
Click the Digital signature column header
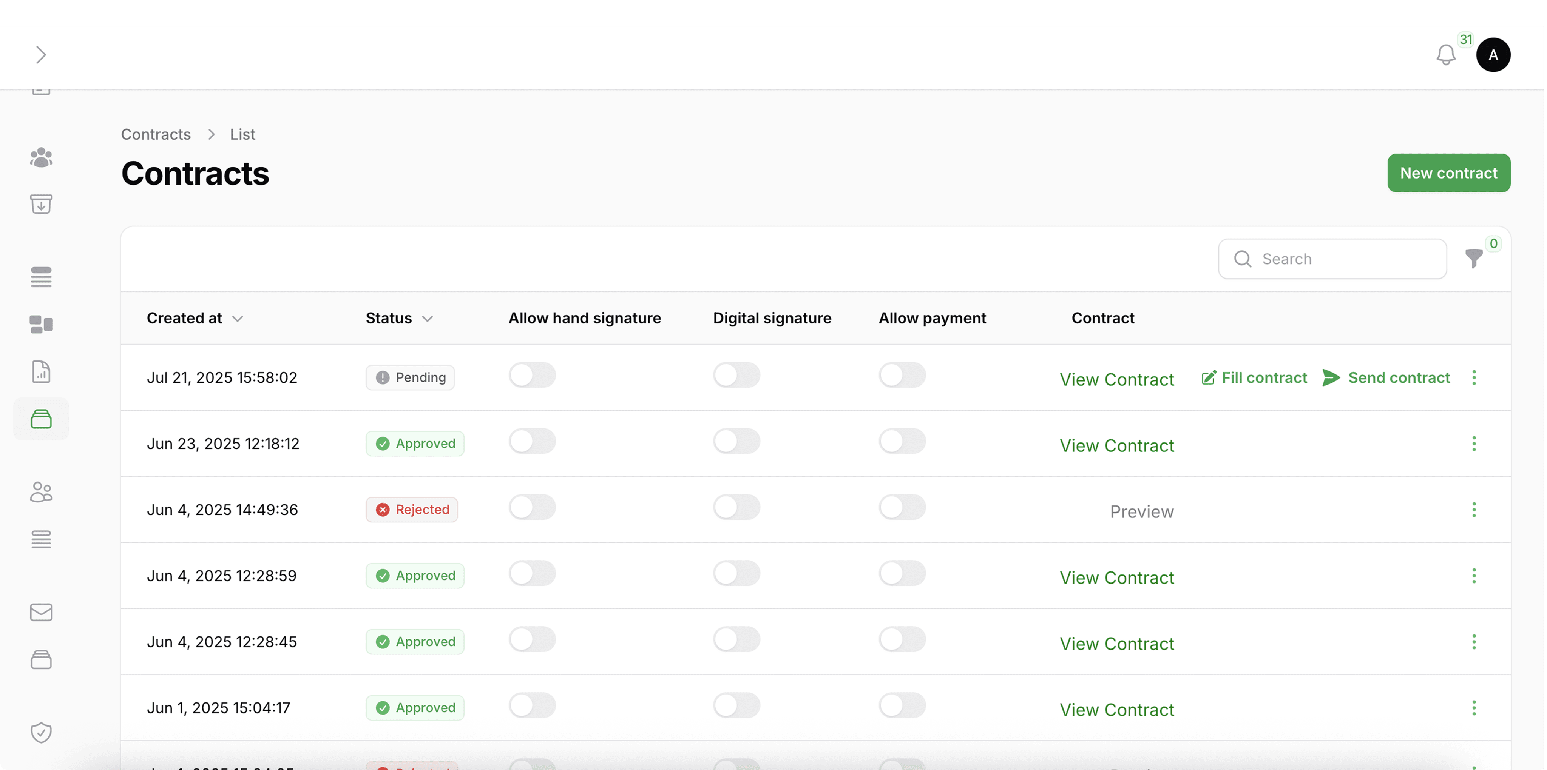[772, 318]
